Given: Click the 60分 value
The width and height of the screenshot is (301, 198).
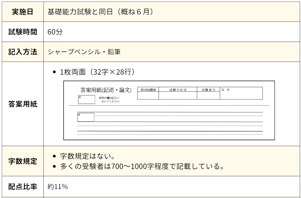Looking at the screenshot, I should (x=55, y=32).
